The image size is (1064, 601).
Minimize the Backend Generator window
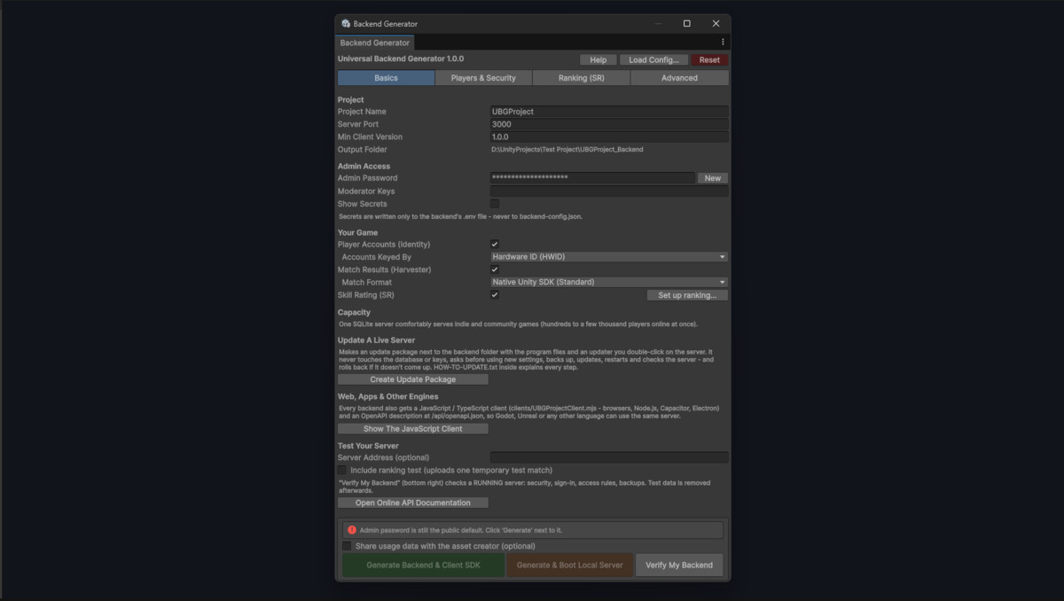pyautogui.click(x=657, y=24)
